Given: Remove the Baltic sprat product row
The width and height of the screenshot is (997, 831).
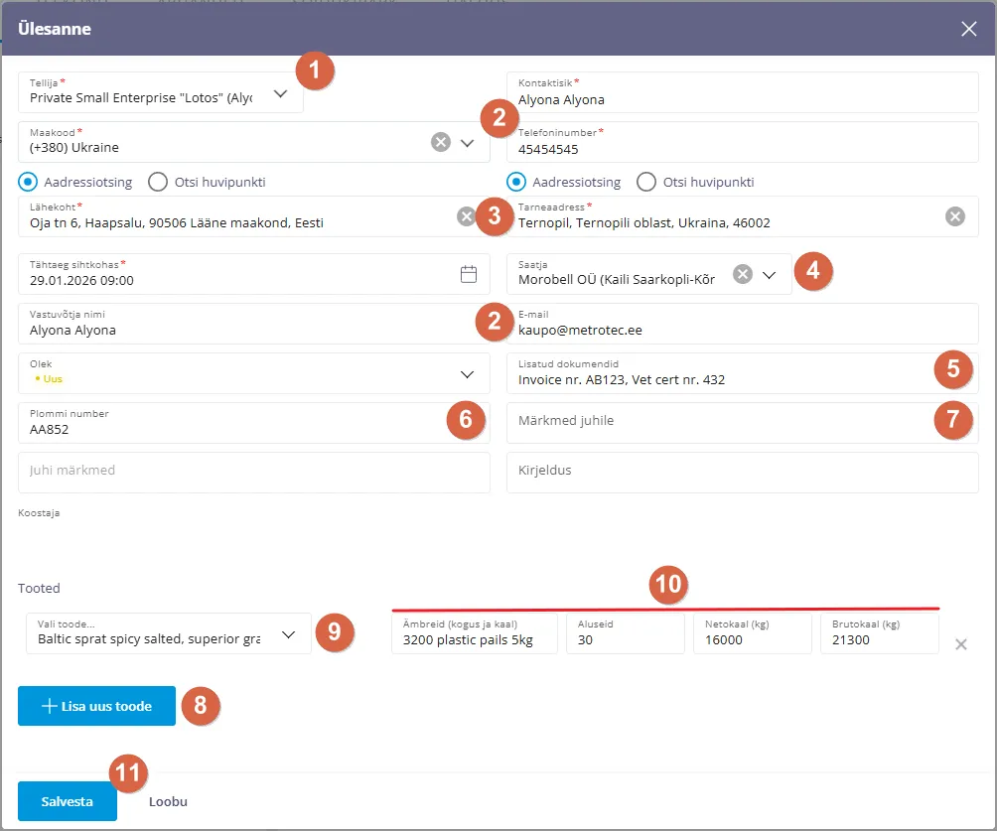Looking at the screenshot, I should 960,644.
